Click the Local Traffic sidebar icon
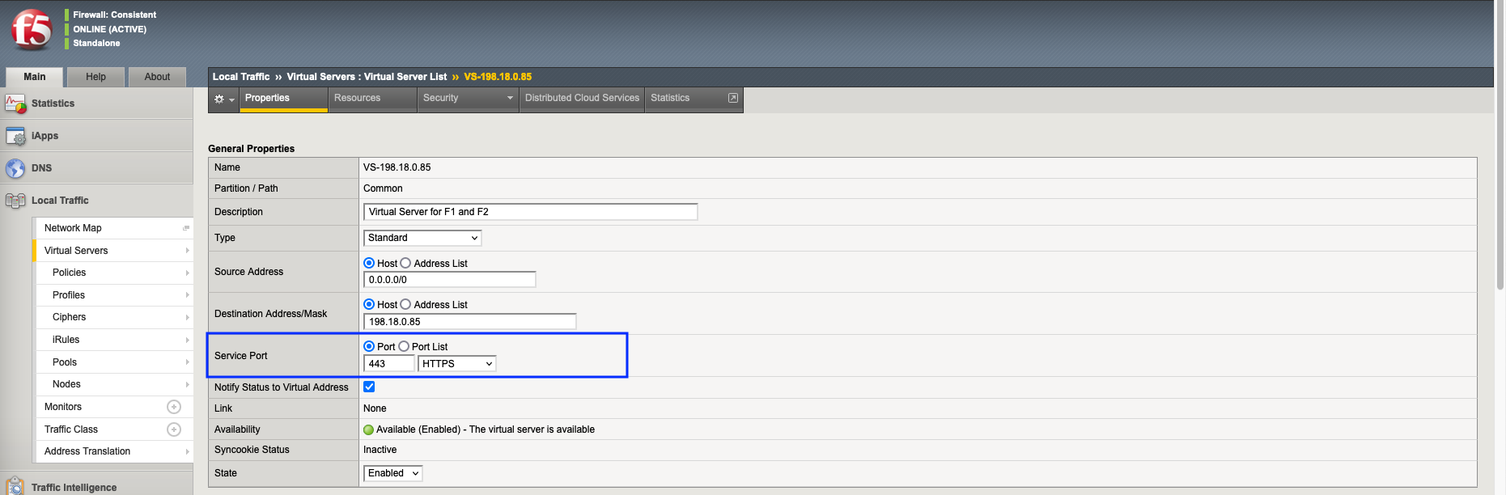The width and height of the screenshot is (1506, 495). [x=15, y=201]
